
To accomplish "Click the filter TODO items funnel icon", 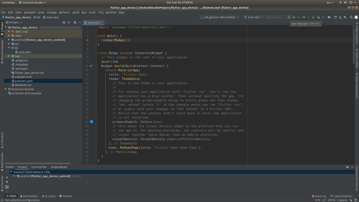I will (x=7, y=182).
